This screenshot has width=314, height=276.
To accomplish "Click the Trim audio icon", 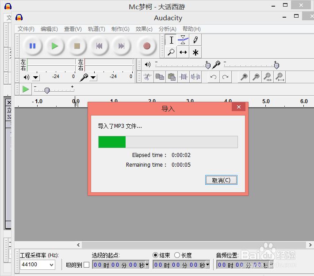I will [184, 77].
